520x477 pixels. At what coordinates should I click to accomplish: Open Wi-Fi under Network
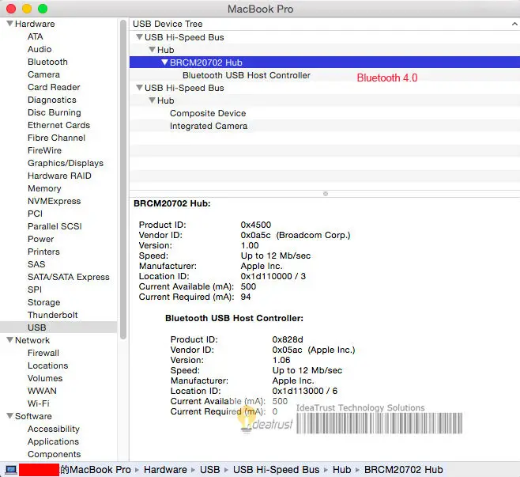coord(38,403)
